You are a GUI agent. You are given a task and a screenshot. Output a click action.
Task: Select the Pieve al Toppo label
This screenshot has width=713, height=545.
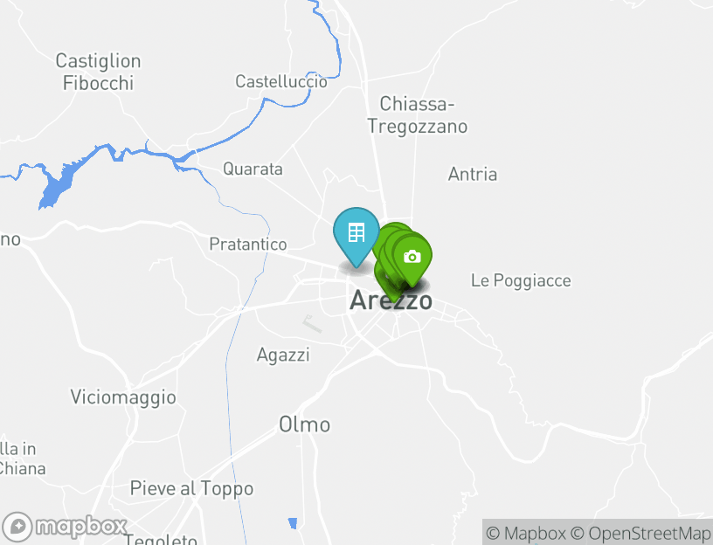(191, 488)
